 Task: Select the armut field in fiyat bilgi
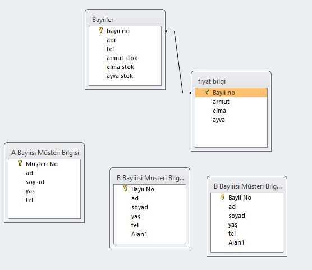231,102
